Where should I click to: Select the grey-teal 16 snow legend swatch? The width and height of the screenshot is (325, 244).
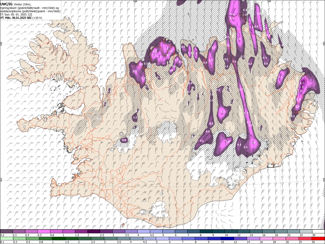(269, 231)
